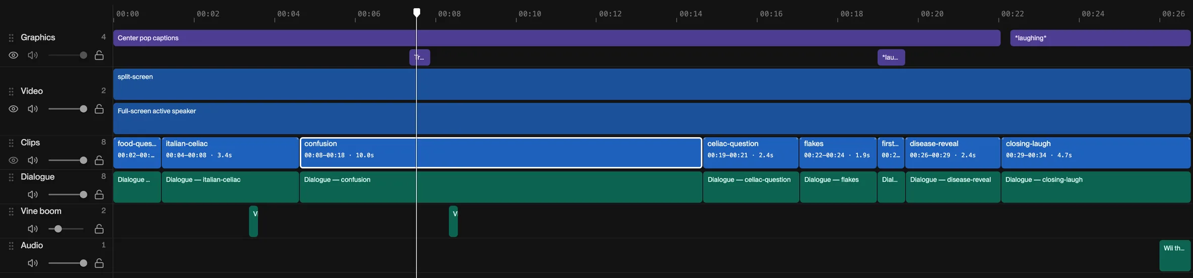
Task: Click the Vine boom track label
Action: click(41, 211)
